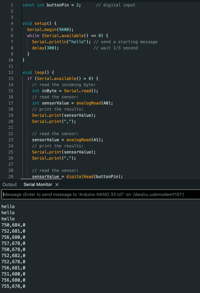Image resolution: width=200 pixels, height=293 pixels.
Task: Click the 757,678,0 serial output line
Action: (13, 243)
